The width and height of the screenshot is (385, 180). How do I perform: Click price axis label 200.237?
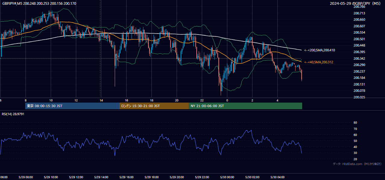click(359, 71)
